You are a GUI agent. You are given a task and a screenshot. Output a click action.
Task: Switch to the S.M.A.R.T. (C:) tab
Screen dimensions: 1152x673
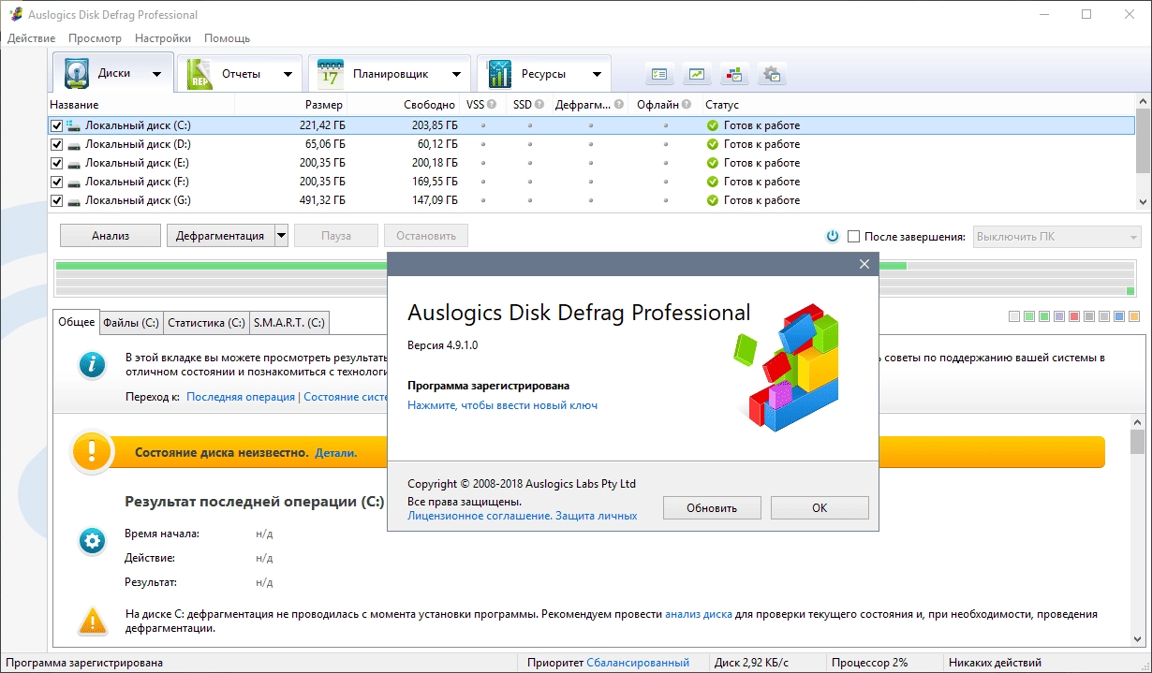[x=289, y=323]
